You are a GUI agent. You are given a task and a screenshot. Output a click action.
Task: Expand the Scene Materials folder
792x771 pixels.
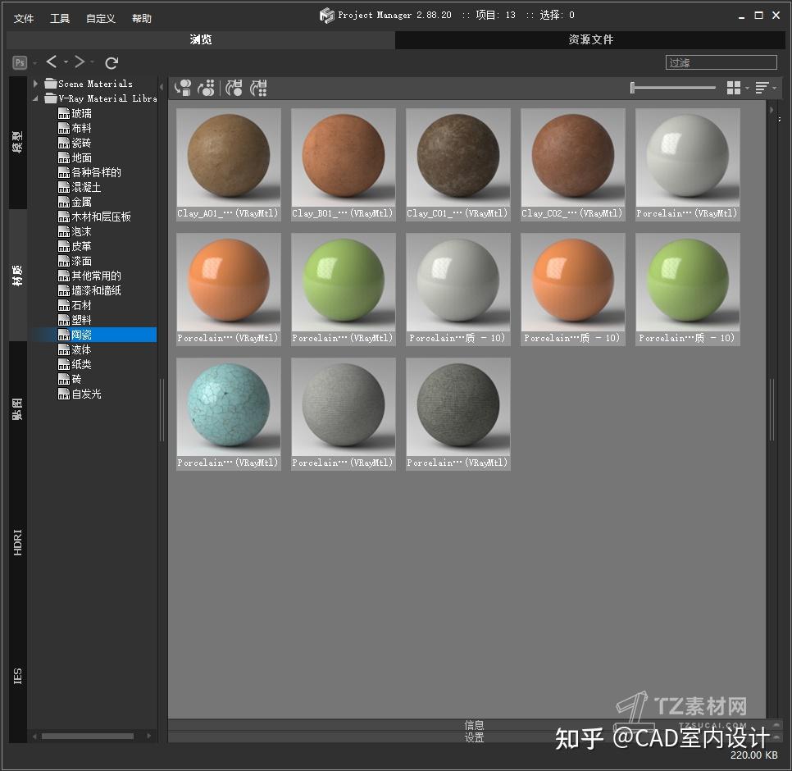(x=34, y=83)
